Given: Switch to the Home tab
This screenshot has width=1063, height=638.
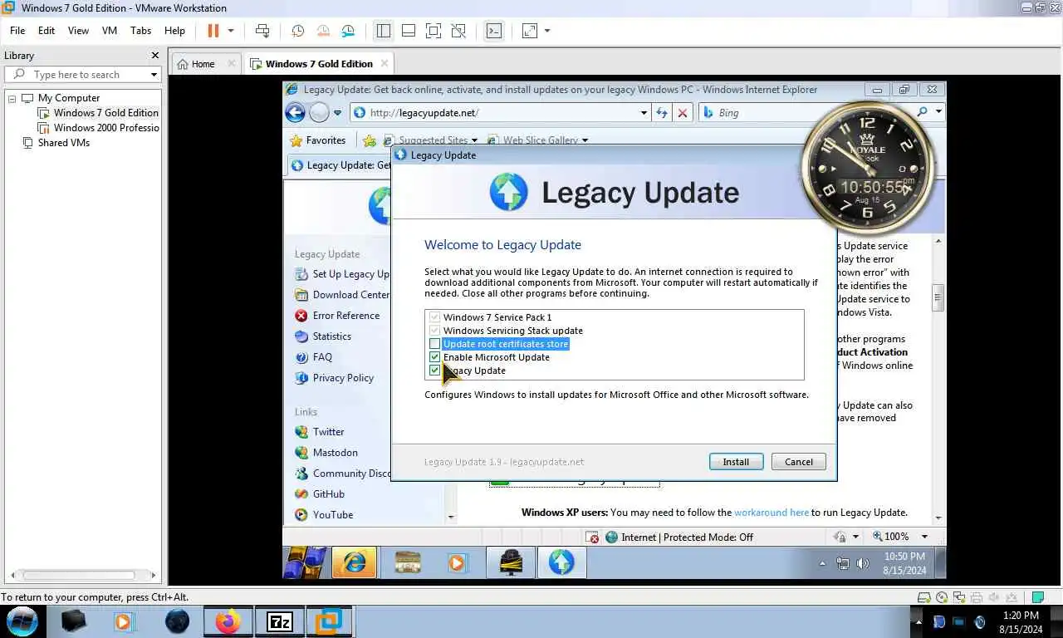Looking at the screenshot, I should point(203,64).
